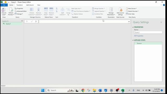Open query Properties
This screenshot has width=167, height=94.
pyautogui.click(x=19, y=8)
